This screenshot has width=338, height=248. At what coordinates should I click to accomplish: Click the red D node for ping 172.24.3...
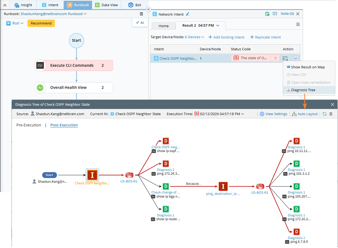tap(166, 164)
